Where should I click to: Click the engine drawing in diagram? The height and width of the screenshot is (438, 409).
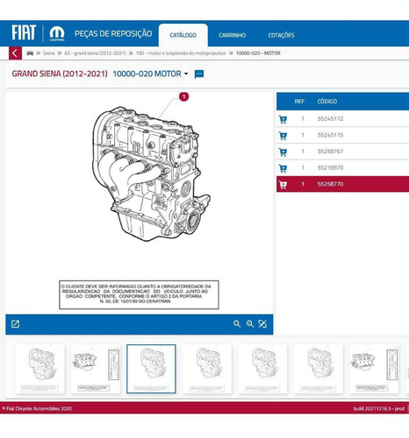tap(151, 174)
